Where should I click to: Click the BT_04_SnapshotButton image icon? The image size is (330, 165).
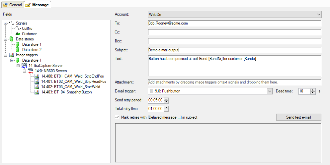pos(37,92)
